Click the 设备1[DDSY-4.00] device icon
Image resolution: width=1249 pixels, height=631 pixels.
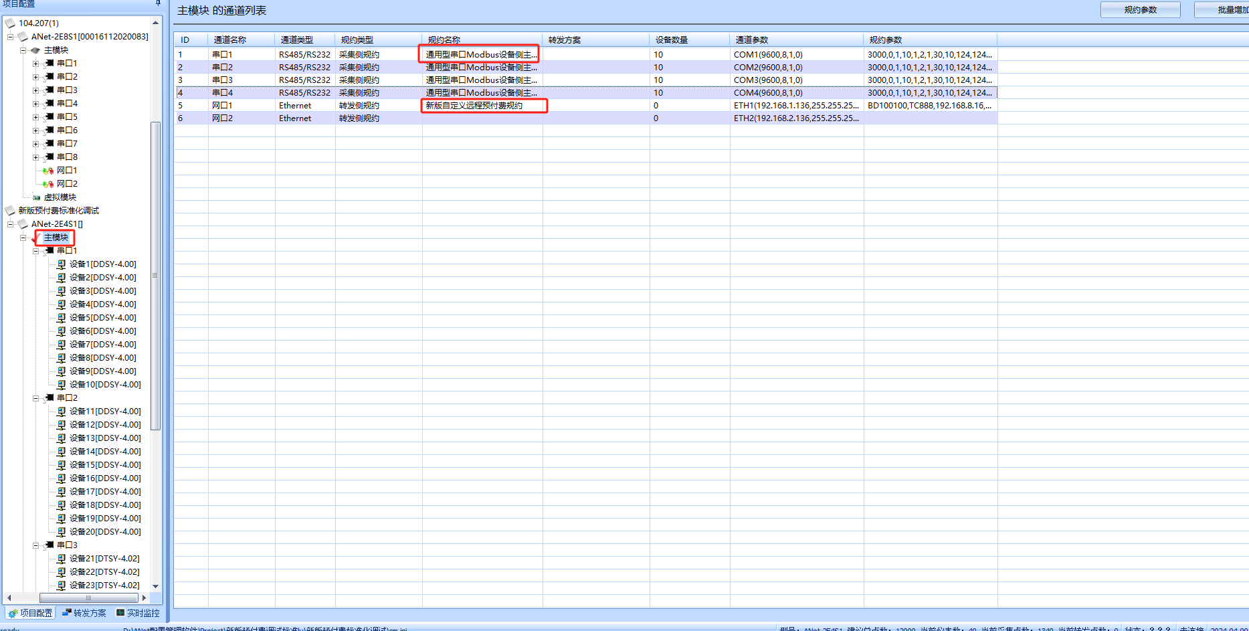62,264
